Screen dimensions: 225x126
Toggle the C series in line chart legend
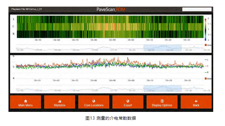pyautogui.click(x=207, y=66)
